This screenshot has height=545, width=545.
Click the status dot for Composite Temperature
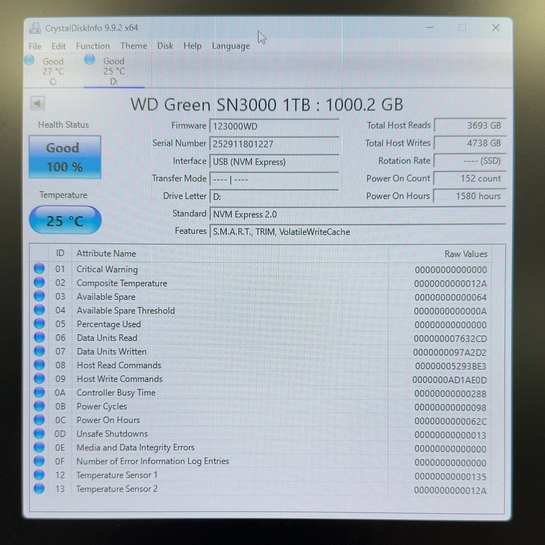click(40, 282)
